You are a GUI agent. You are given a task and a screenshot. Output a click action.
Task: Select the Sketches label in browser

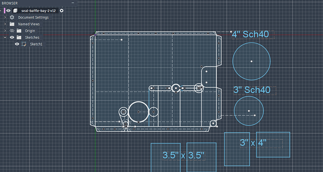click(32, 37)
